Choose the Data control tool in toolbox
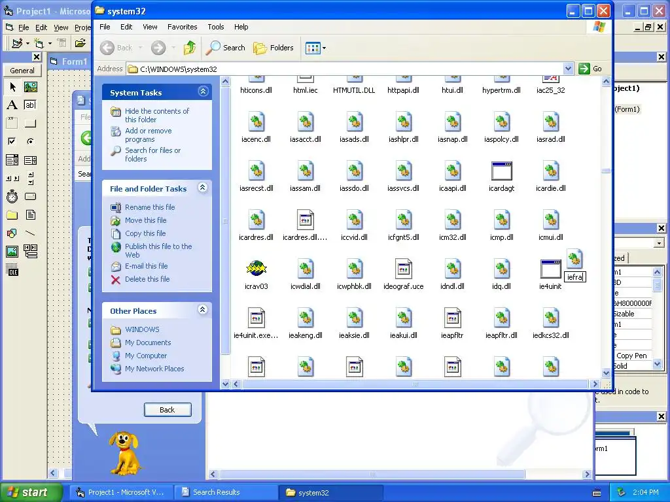The height and width of the screenshot is (502, 670). click(30, 252)
